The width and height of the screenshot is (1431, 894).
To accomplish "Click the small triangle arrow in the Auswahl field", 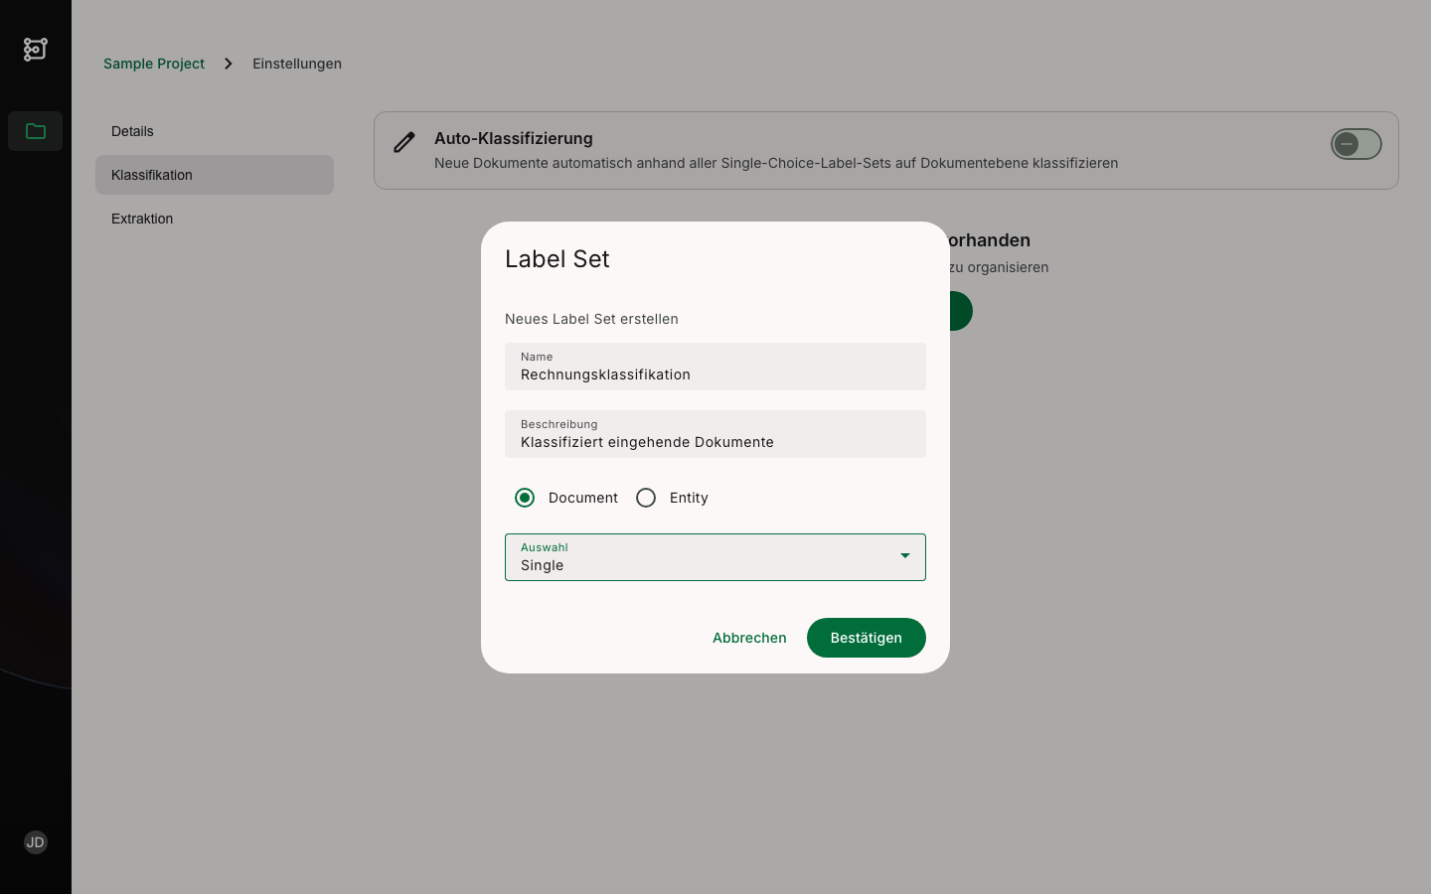I will pyautogui.click(x=904, y=556).
